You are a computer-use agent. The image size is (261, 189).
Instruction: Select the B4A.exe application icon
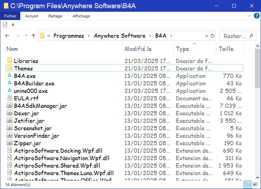coord(10,76)
